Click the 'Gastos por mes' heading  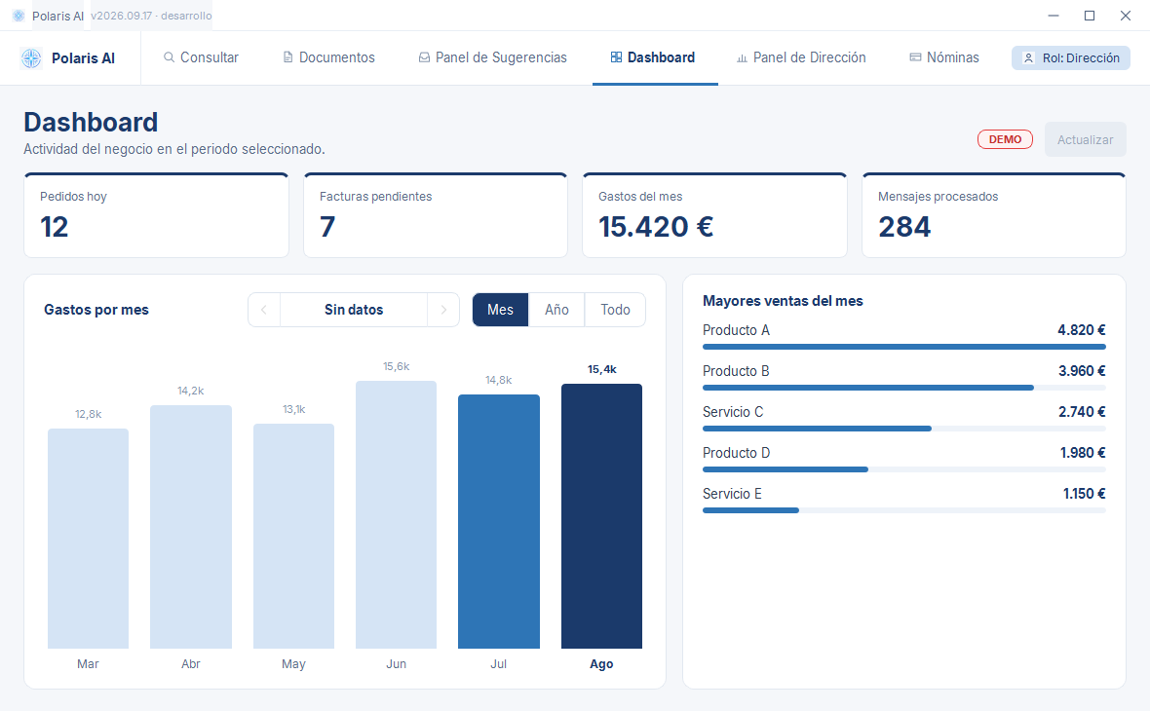pyautogui.click(x=96, y=310)
